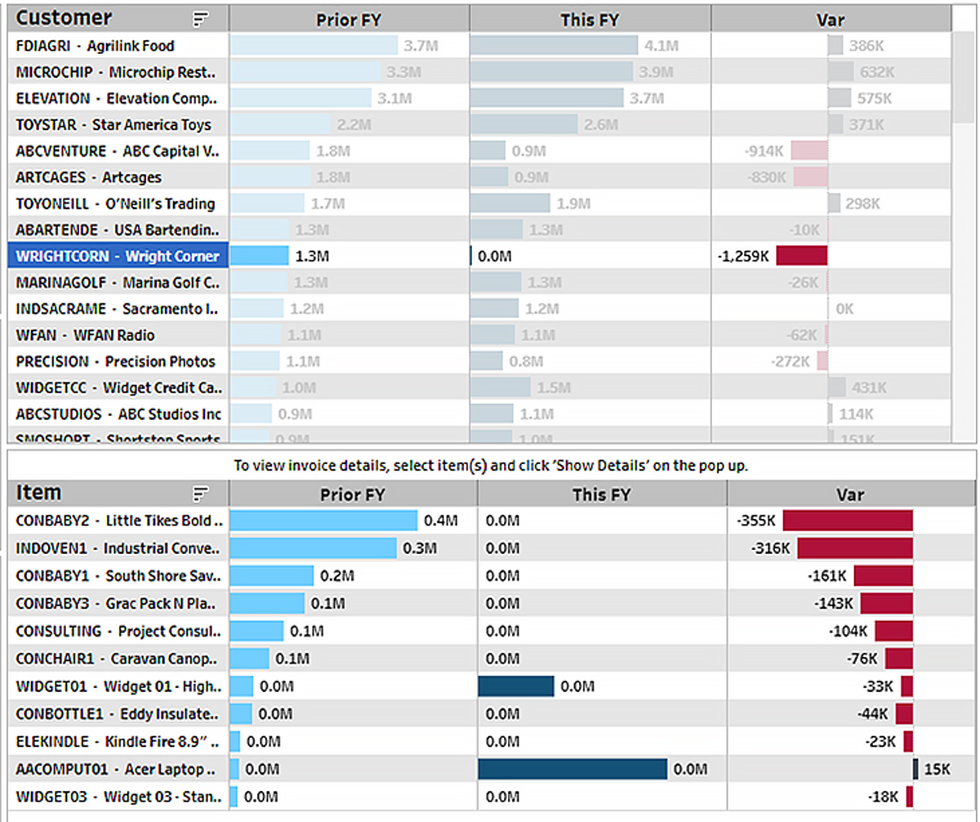980x822 pixels.
Task: Choose CONBOTTLE1 - Eddy Insulate.. item
Action: pos(119,713)
